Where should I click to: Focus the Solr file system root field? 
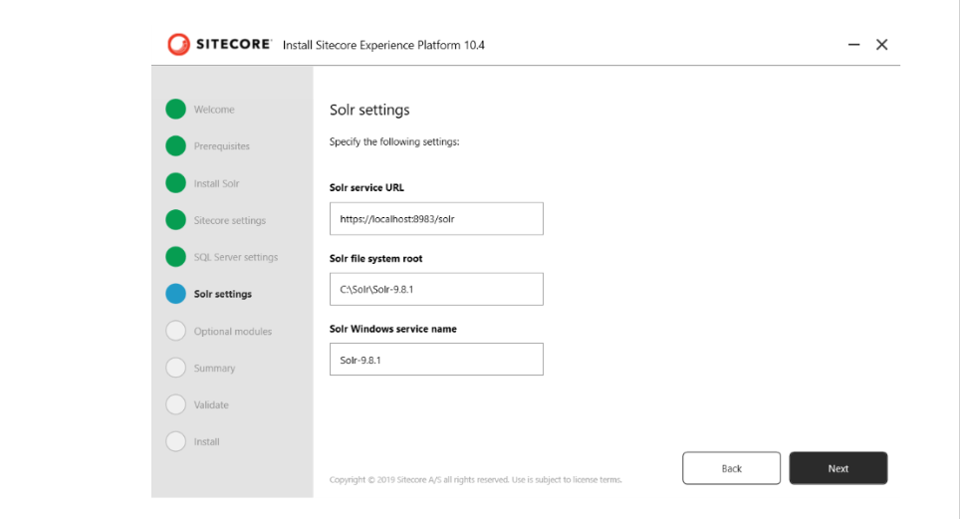436,289
